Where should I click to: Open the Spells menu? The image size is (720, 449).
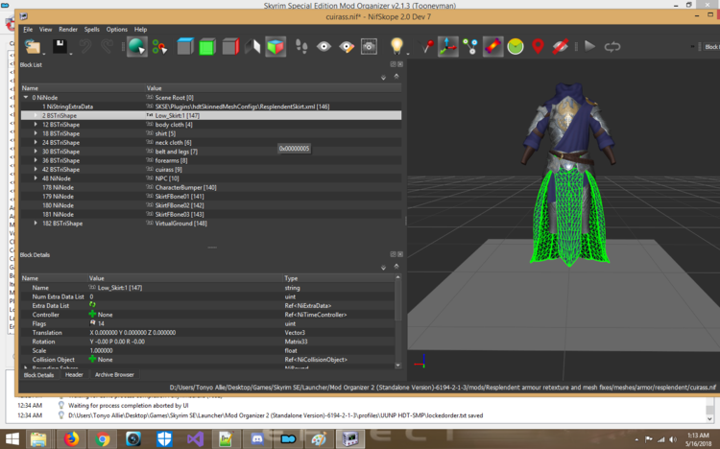92,30
